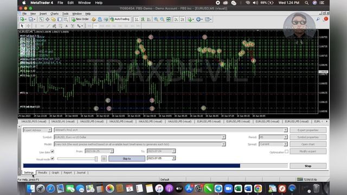Open the arrows objects dropdown
This screenshot has width=347, height=195.
point(80,26)
